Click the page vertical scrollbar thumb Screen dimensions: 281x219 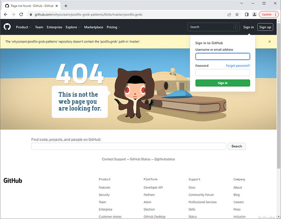[x=278, y=96]
